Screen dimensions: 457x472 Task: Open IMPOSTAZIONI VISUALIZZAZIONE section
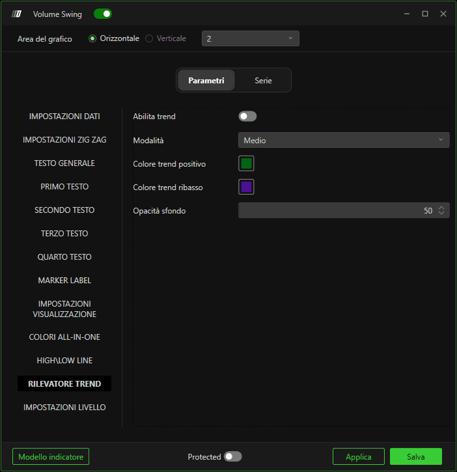coord(64,309)
